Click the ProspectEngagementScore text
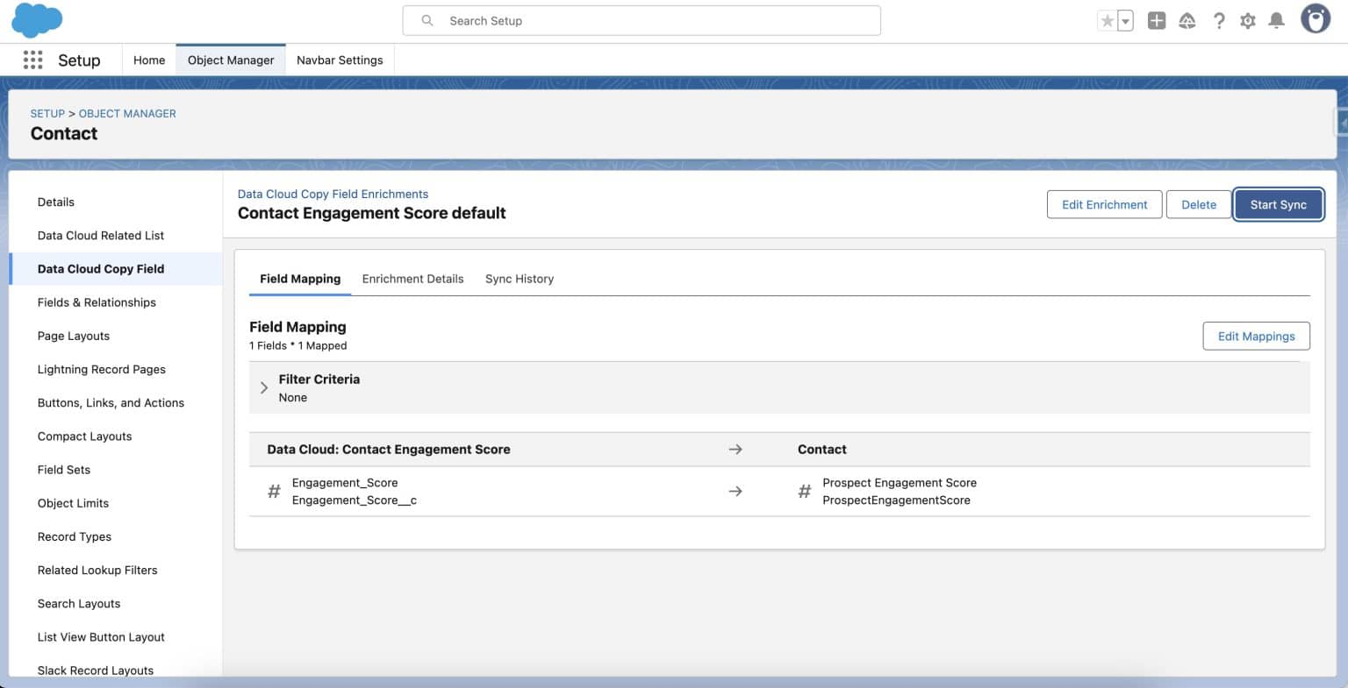 coord(896,500)
